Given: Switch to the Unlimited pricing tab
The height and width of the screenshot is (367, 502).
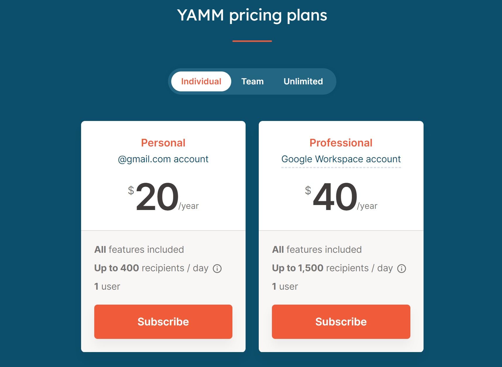Looking at the screenshot, I should pyautogui.click(x=303, y=81).
